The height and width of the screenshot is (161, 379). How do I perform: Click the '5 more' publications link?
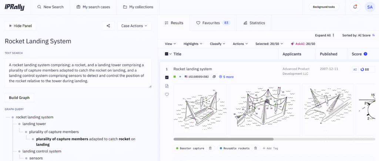coord(226,77)
